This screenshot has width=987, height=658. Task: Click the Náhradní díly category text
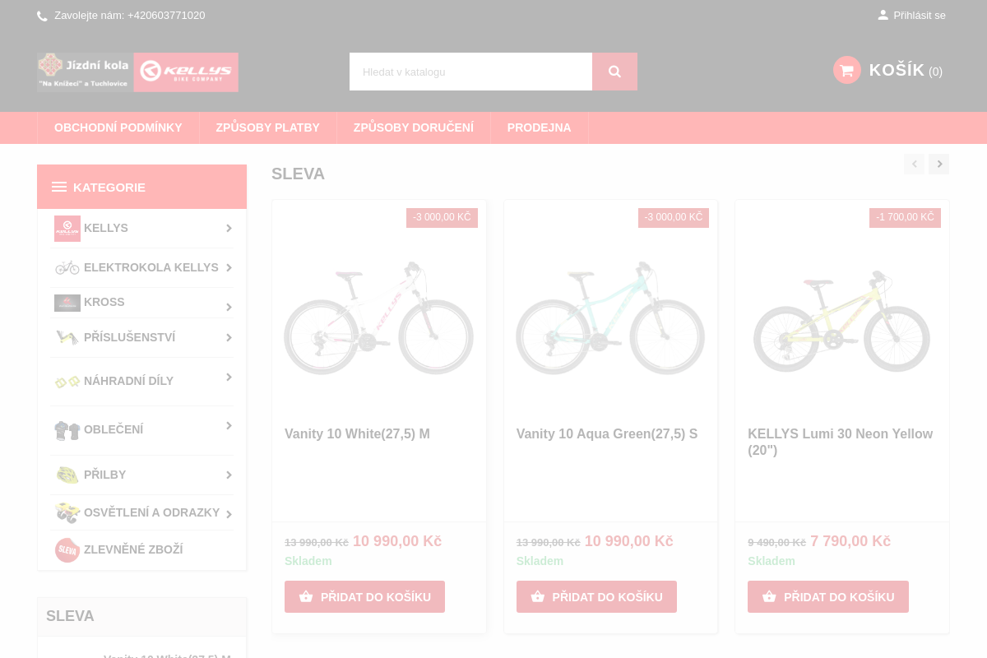coord(129,381)
